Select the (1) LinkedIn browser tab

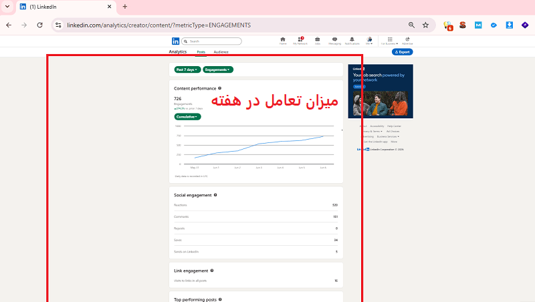click(x=65, y=7)
